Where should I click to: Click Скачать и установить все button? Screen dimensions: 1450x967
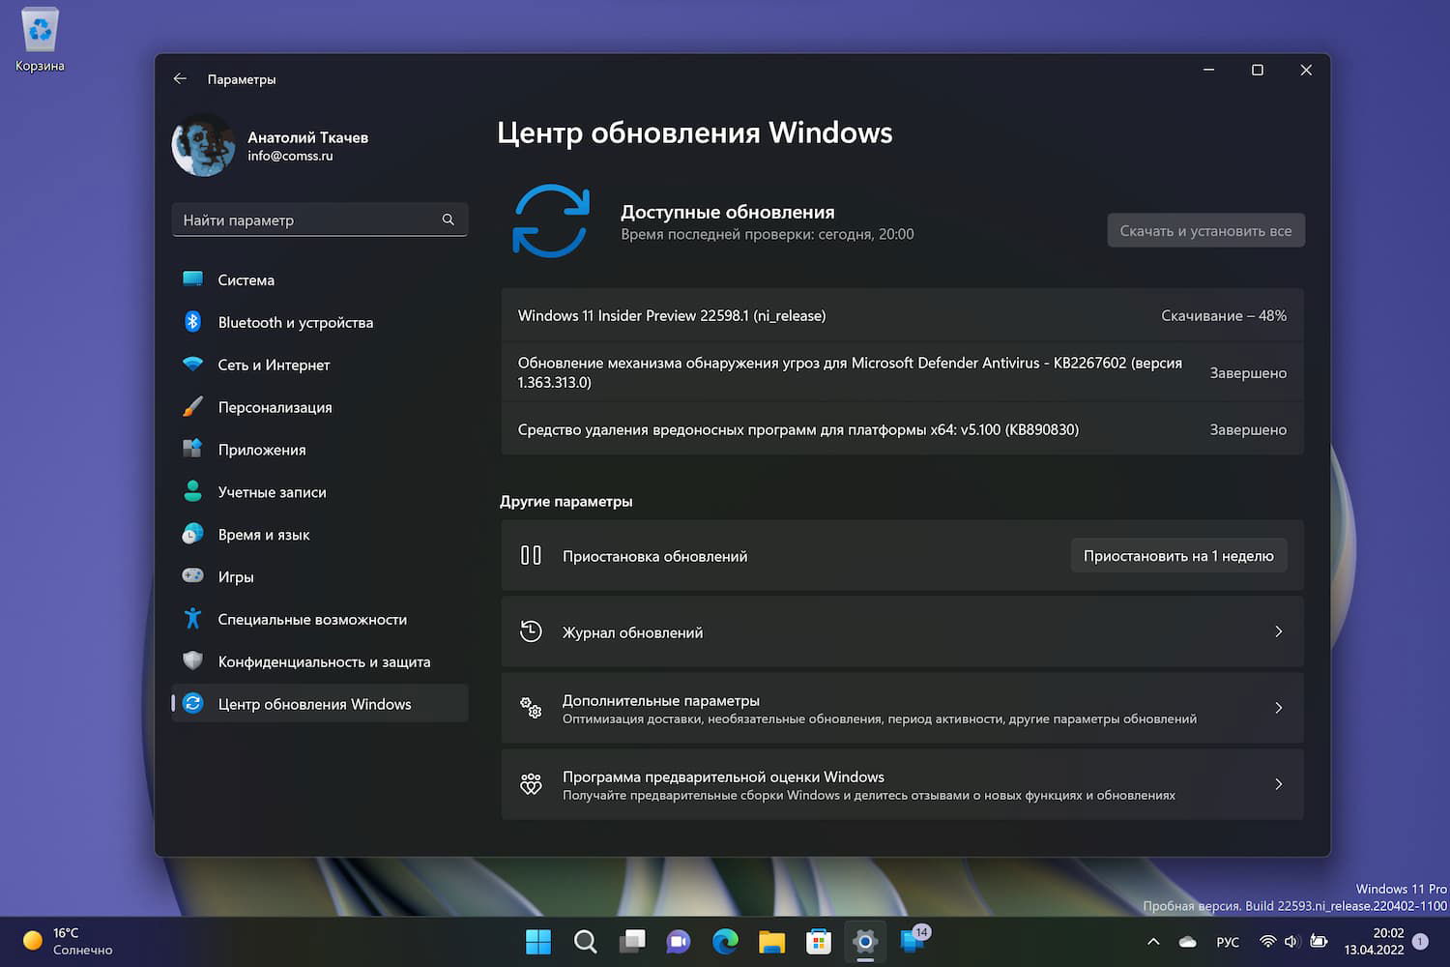pyautogui.click(x=1205, y=230)
